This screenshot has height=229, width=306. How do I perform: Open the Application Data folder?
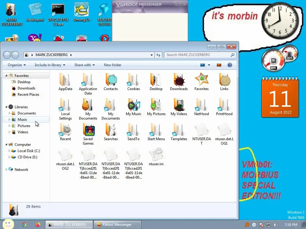coord(88,84)
